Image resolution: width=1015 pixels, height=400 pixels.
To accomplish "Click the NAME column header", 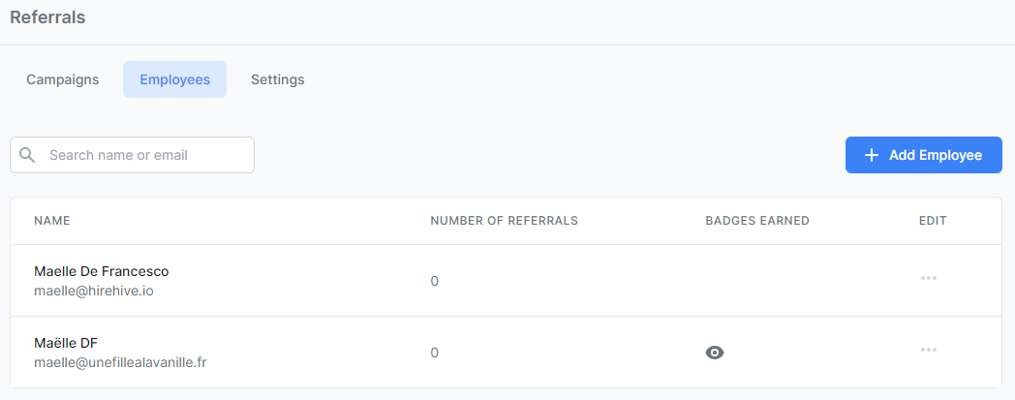I will point(51,221).
